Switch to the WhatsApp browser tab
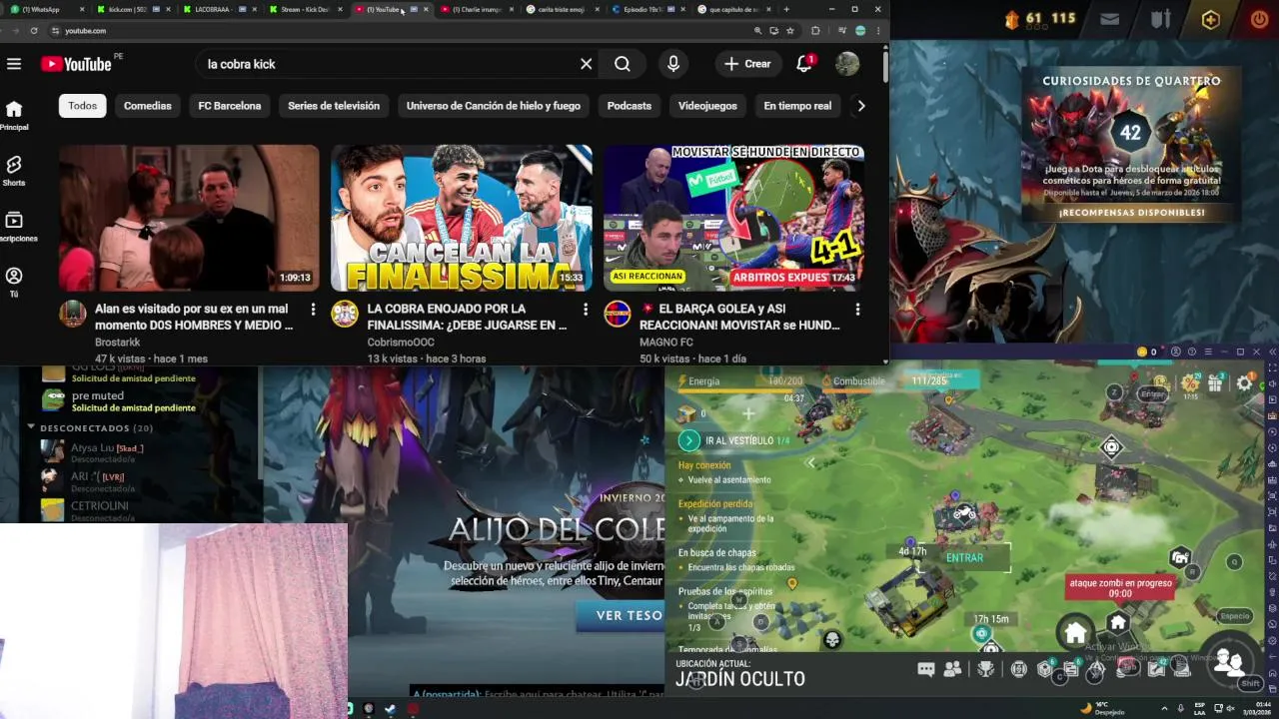This screenshot has height=719, width=1279. pyautogui.click(x=46, y=9)
